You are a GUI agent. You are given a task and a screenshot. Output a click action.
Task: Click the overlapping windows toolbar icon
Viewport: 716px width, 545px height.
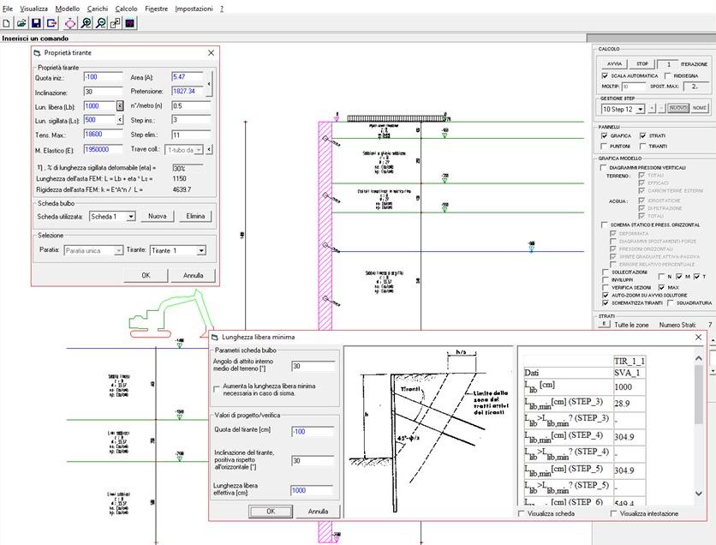tap(115, 23)
